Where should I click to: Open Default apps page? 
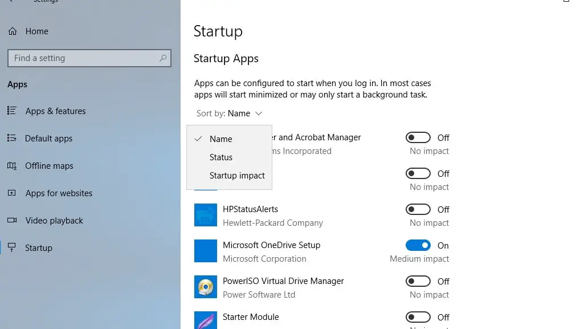49,139
